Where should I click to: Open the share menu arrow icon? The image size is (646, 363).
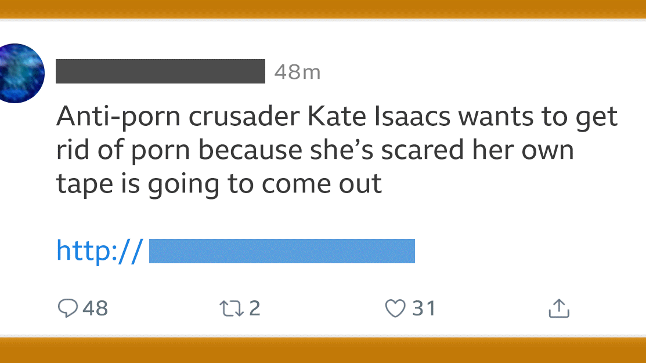pos(559,308)
